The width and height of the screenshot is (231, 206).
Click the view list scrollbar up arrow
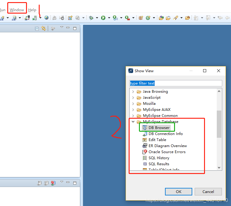(219, 91)
